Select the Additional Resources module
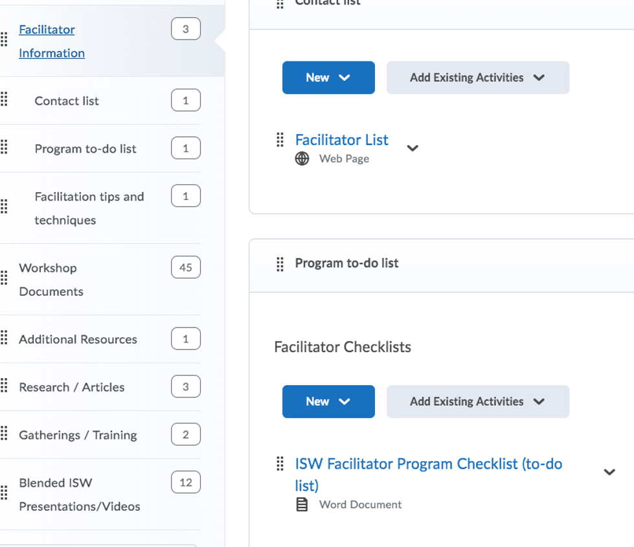The height and width of the screenshot is (547, 634). (x=78, y=339)
